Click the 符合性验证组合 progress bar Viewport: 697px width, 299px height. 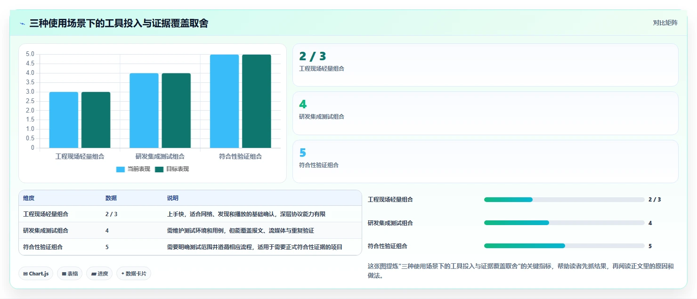pos(564,246)
